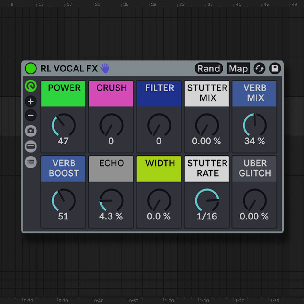Click the camera snapshot icon
The width and height of the screenshot is (304, 304).
[31, 131]
